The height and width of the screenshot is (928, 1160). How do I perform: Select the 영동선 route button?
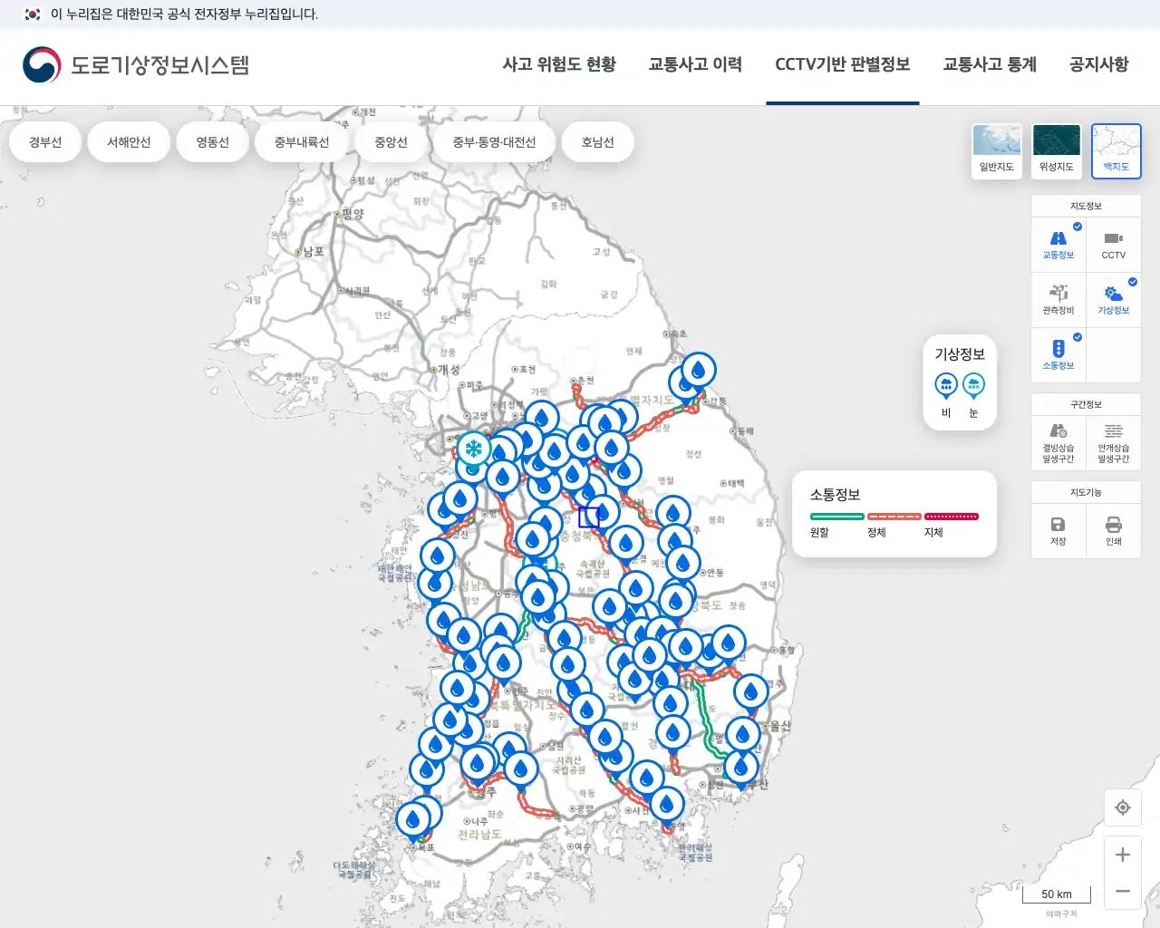pos(213,142)
